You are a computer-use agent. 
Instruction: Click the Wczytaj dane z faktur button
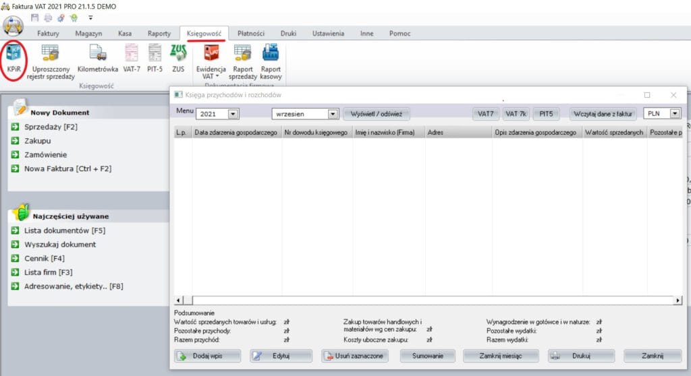603,115
